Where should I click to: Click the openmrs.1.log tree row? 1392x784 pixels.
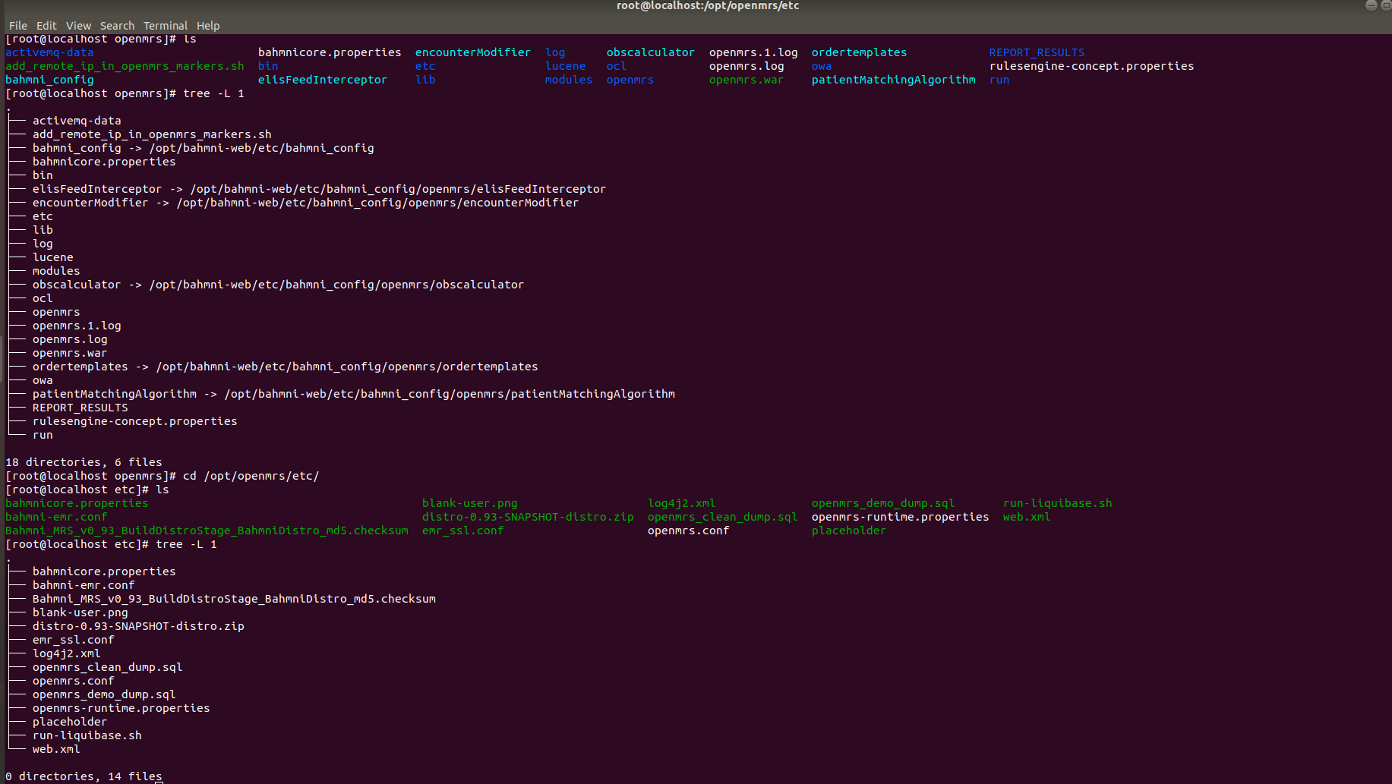[x=77, y=326]
